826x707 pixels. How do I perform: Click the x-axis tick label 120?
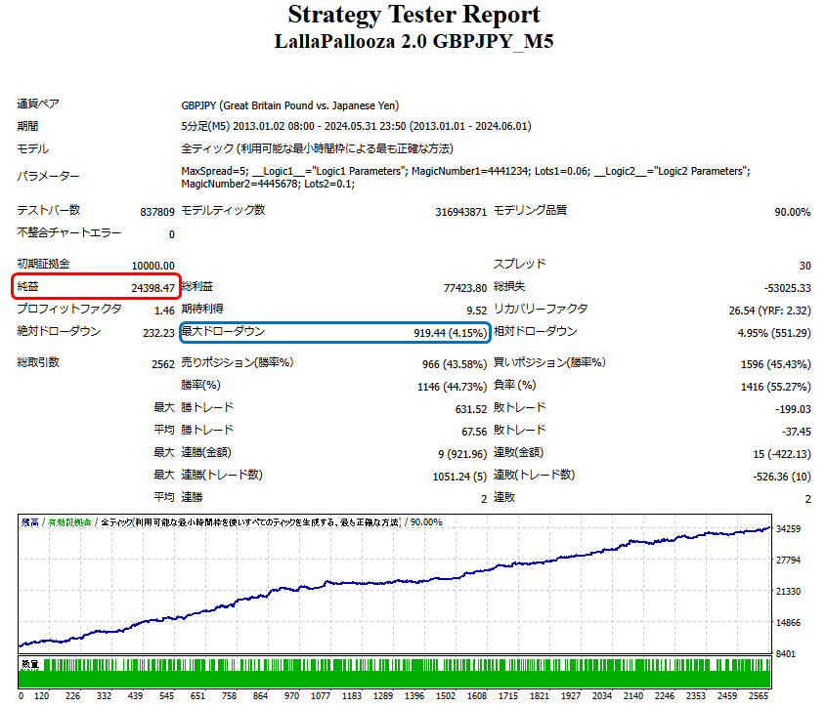pos(42,696)
